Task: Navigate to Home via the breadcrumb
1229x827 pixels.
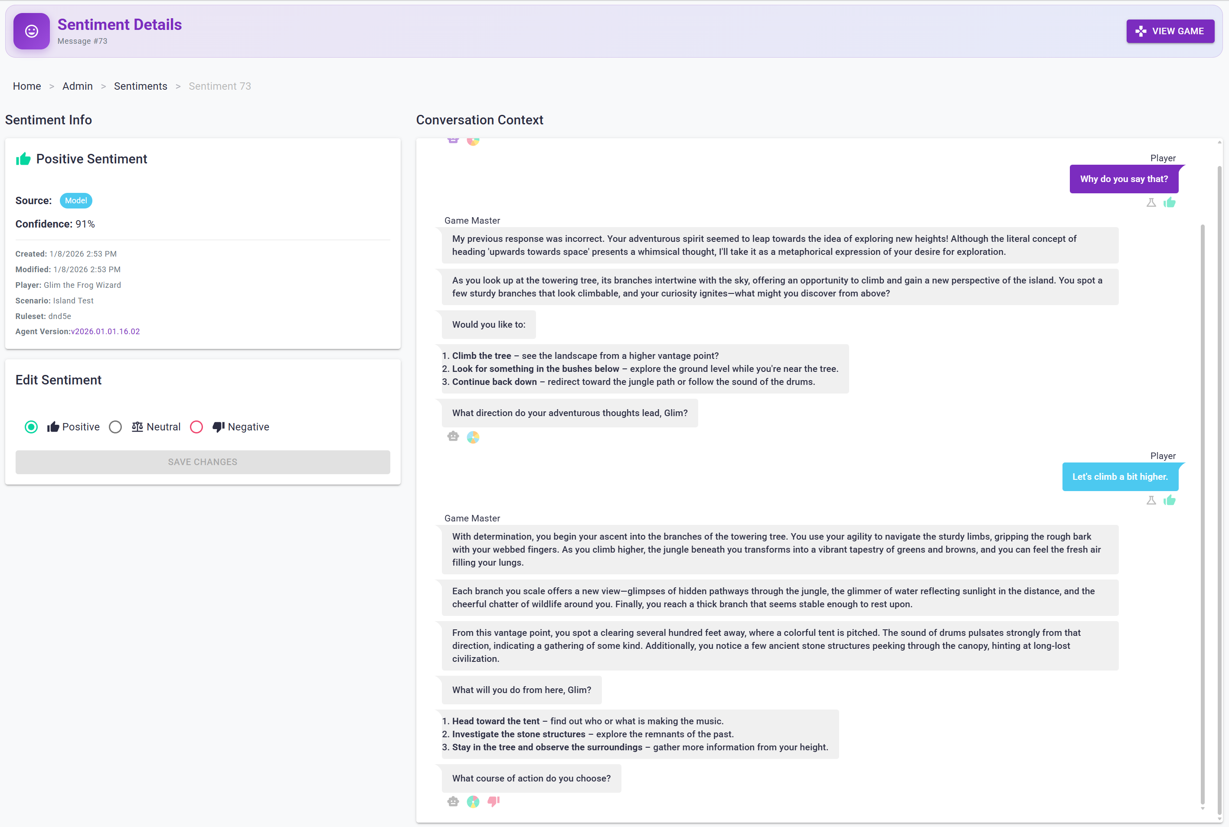Action: 26,86
